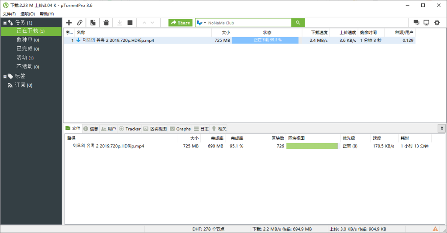Collapse detail pane with double-chevron button
Viewport: 447px width, 233px height.
coord(442,128)
